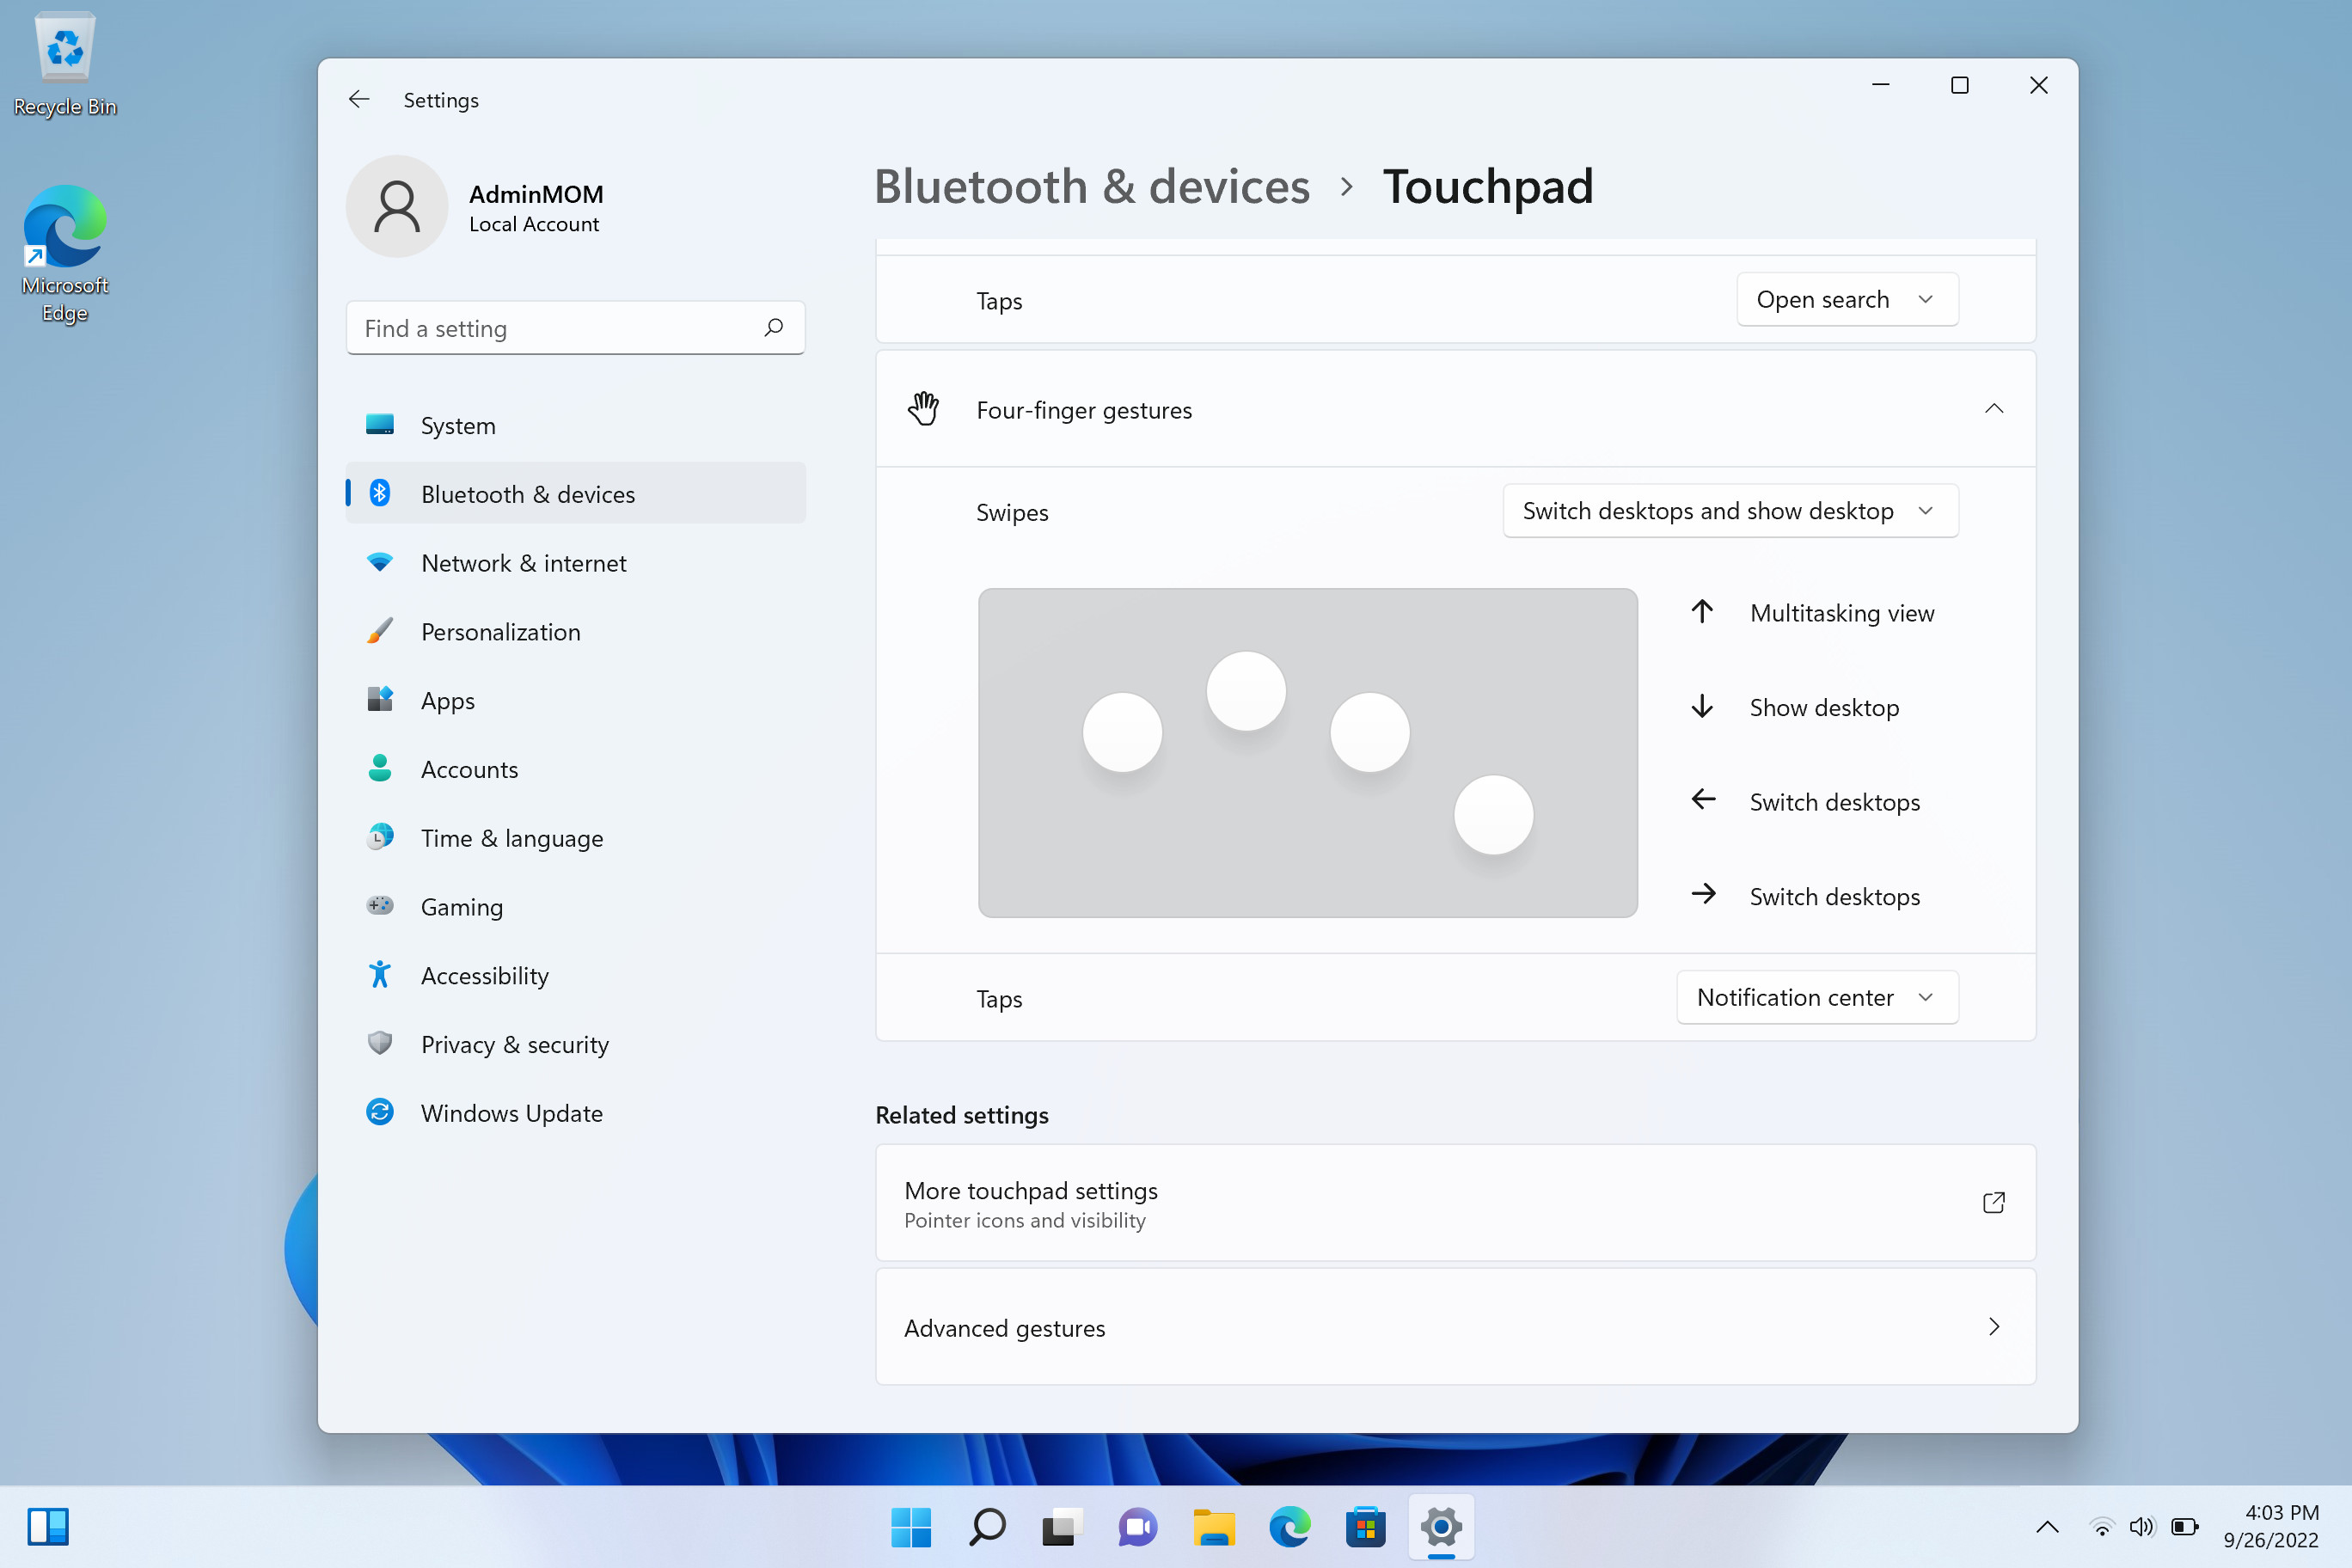2352x1568 pixels.
Task: Click the volume icon in system tray
Action: 2141,1527
